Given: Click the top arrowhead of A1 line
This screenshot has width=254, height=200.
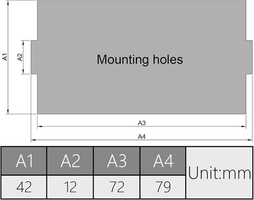Looking at the screenshot, I should [x=8, y=3].
